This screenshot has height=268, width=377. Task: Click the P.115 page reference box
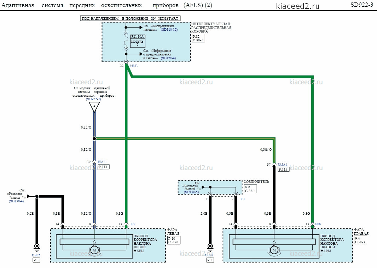click(x=284, y=169)
